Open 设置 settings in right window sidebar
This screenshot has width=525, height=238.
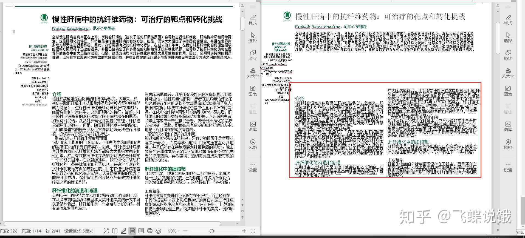tap(508, 167)
